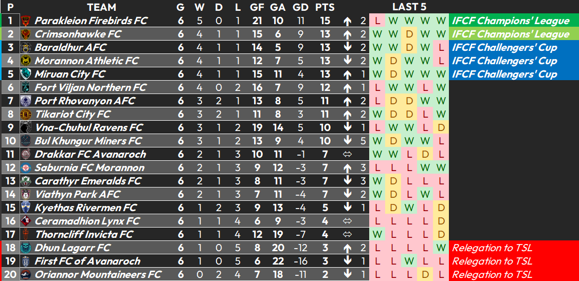Click the Crimsonhawke FC team crest
579x281 pixels.
[26, 34]
